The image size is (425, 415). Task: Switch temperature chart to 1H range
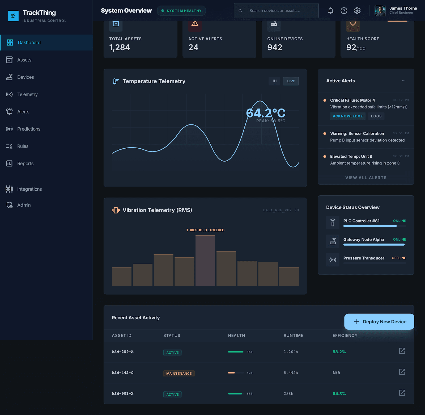coord(274,81)
